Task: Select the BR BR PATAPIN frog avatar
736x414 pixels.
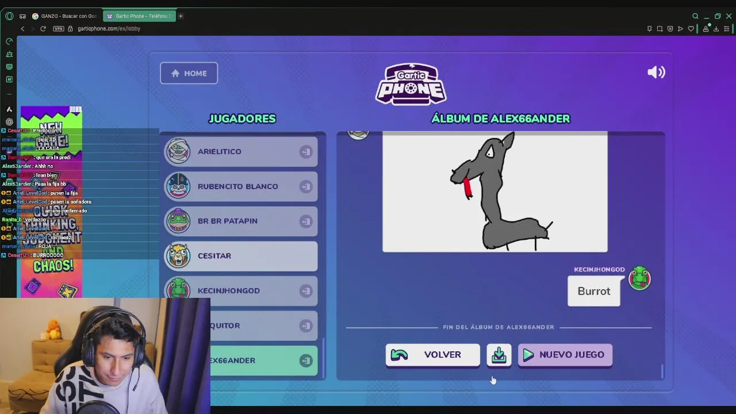Action: pyautogui.click(x=178, y=220)
